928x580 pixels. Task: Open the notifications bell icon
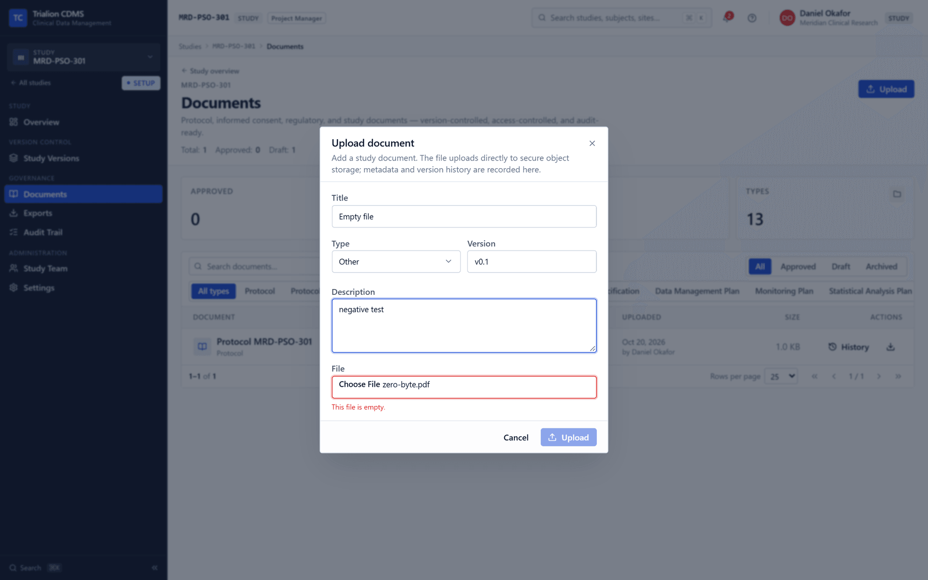click(x=727, y=18)
